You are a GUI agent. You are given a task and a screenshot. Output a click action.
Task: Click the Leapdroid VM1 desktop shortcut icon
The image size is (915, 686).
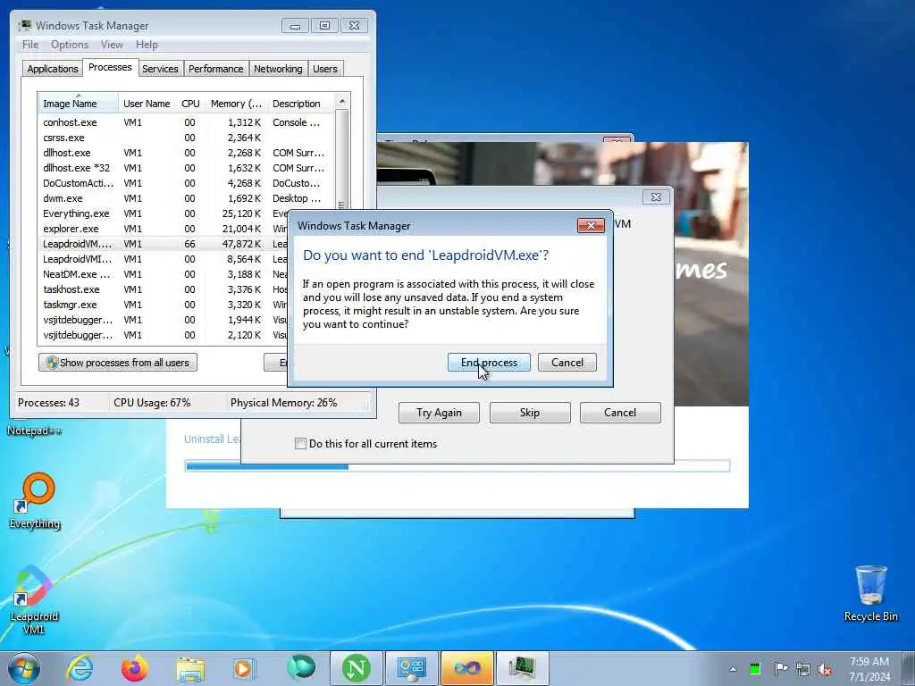33,586
